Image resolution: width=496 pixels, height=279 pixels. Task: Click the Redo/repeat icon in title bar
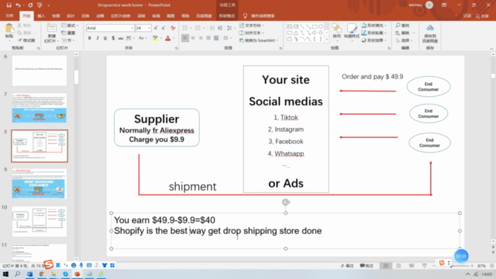(30, 5)
